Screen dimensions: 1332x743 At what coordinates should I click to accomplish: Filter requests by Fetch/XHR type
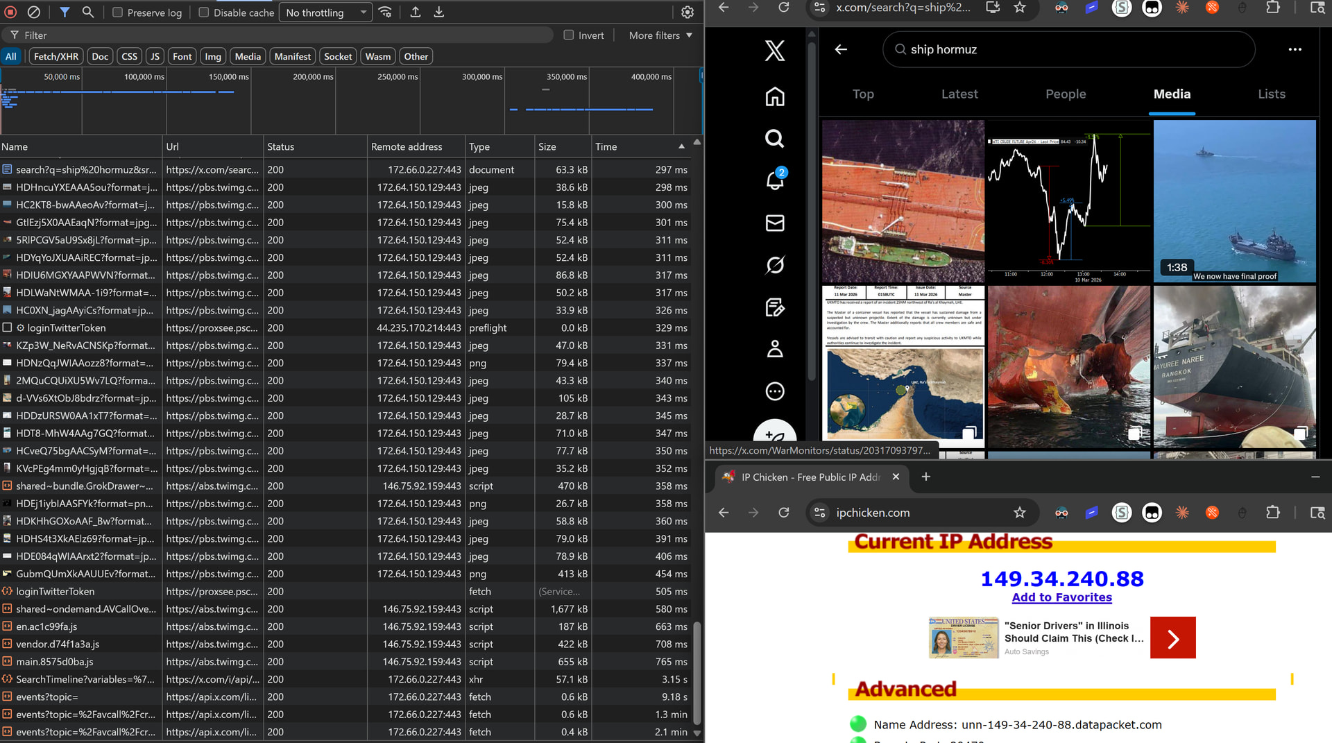pos(55,56)
